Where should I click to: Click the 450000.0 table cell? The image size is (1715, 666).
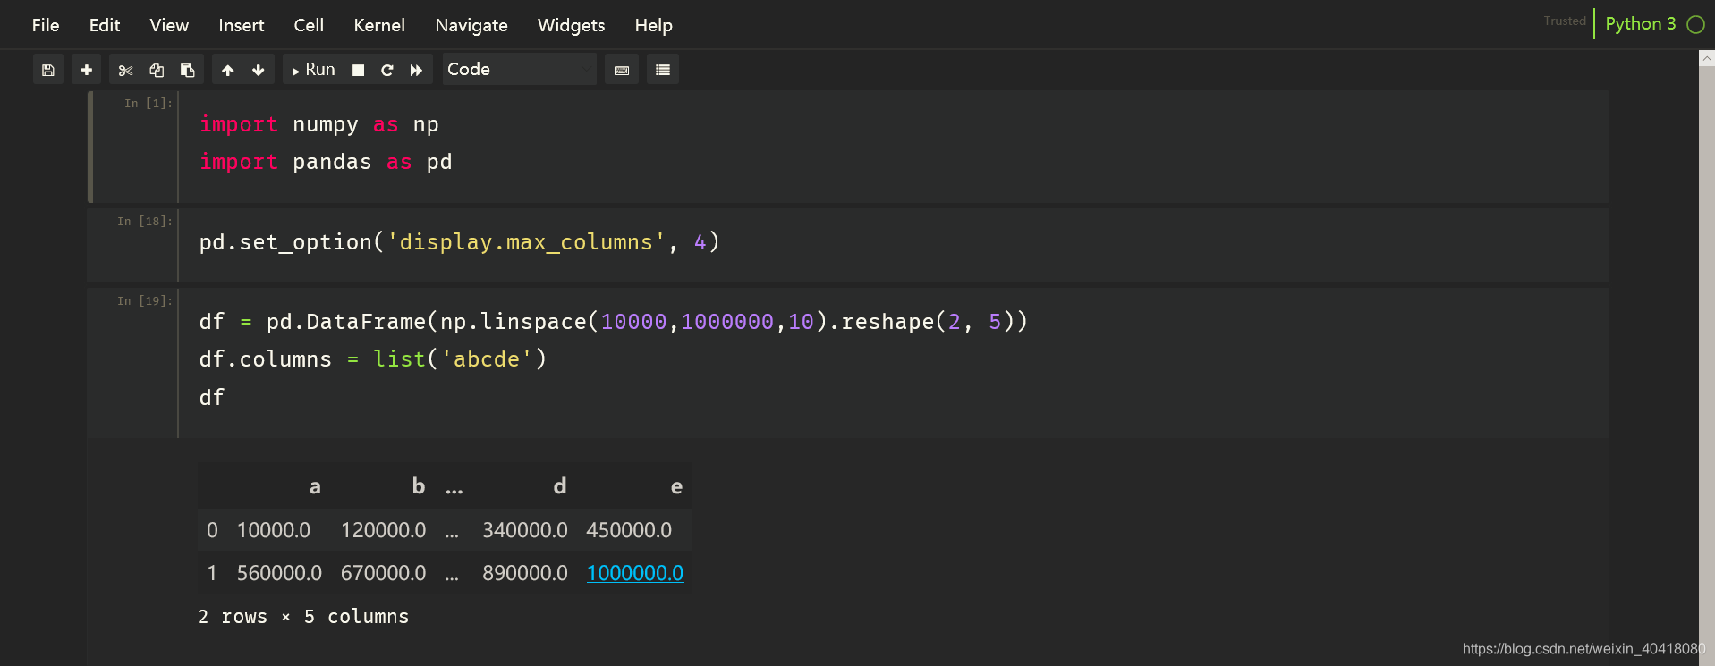629,530
